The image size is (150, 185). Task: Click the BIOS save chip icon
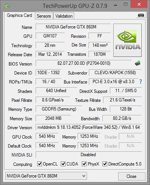point(138,63)
